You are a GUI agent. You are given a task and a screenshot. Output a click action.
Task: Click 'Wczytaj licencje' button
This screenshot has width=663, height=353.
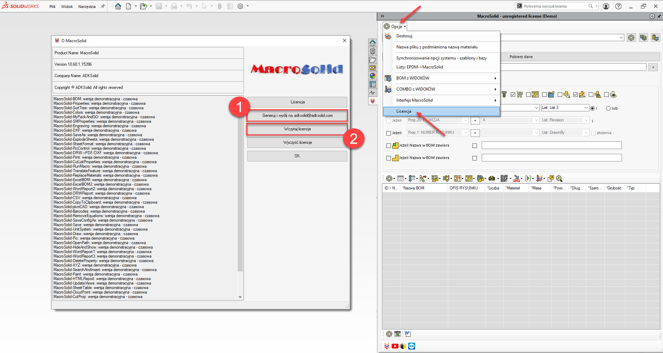297,129
